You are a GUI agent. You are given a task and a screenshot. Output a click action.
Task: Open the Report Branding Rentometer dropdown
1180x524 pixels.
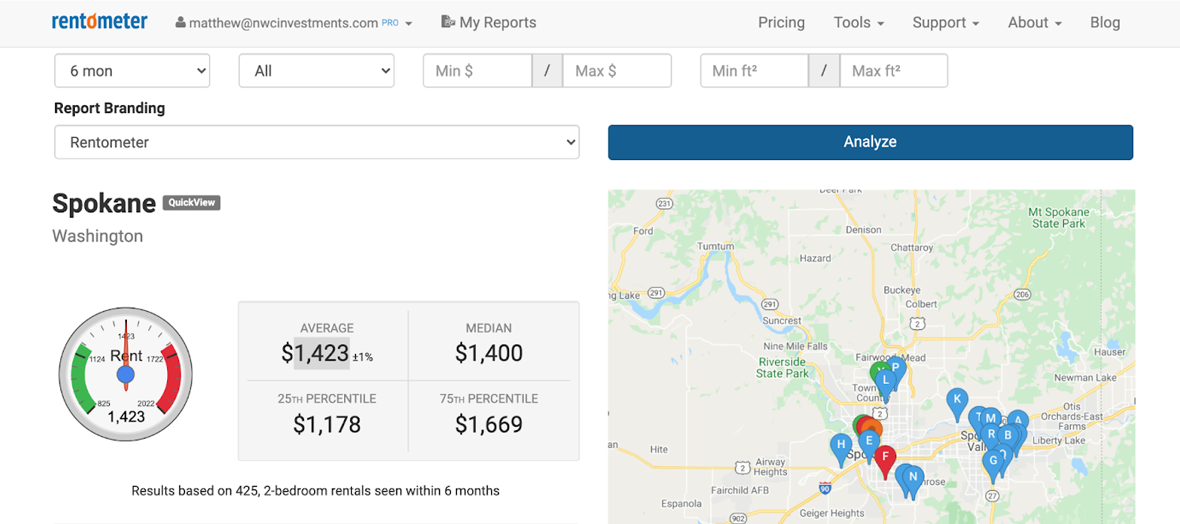point(317,142)
